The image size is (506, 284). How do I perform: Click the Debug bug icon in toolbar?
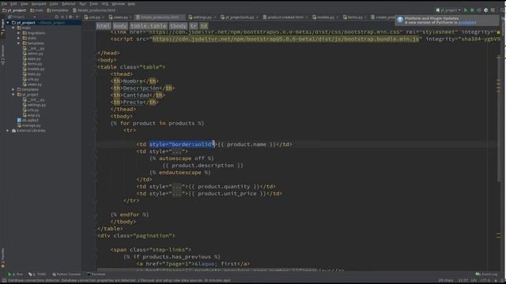(473, 10)
